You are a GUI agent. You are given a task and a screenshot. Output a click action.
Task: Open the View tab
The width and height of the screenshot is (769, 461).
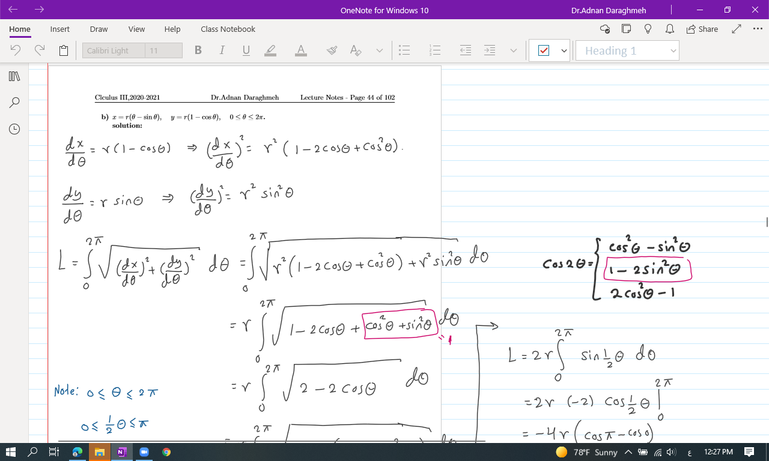coord(136,29)
